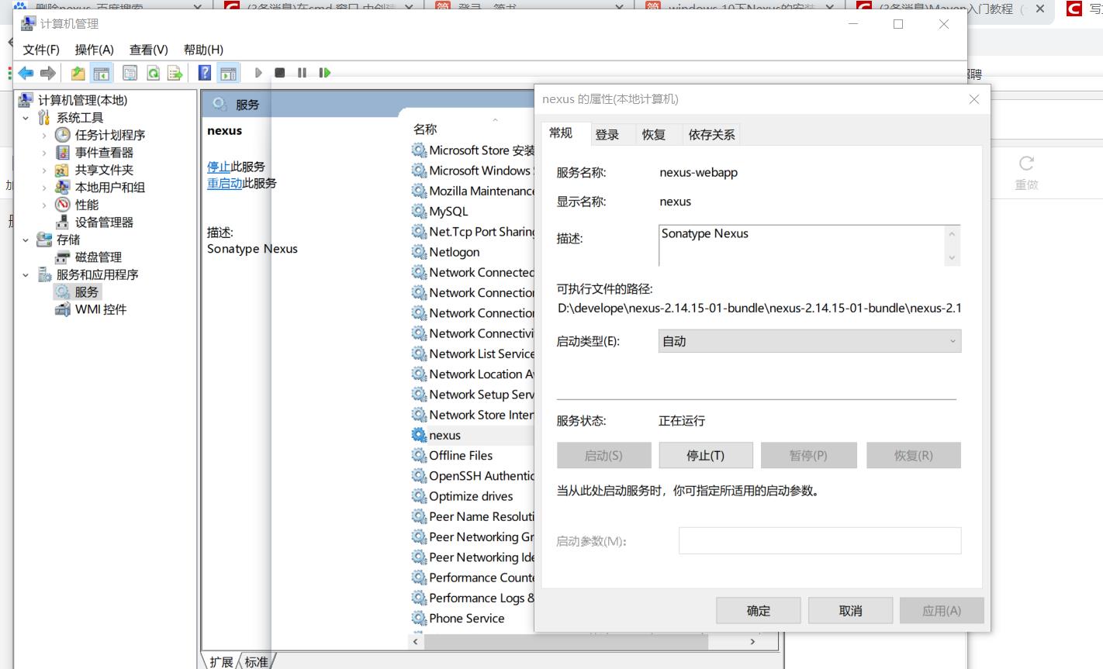
Task: Click the Up one level folder icon
Action: (x=78, y=73)
